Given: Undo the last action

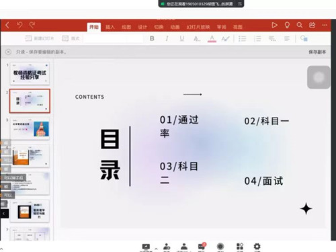Looking at the screenshot, I should coord(19,25).
